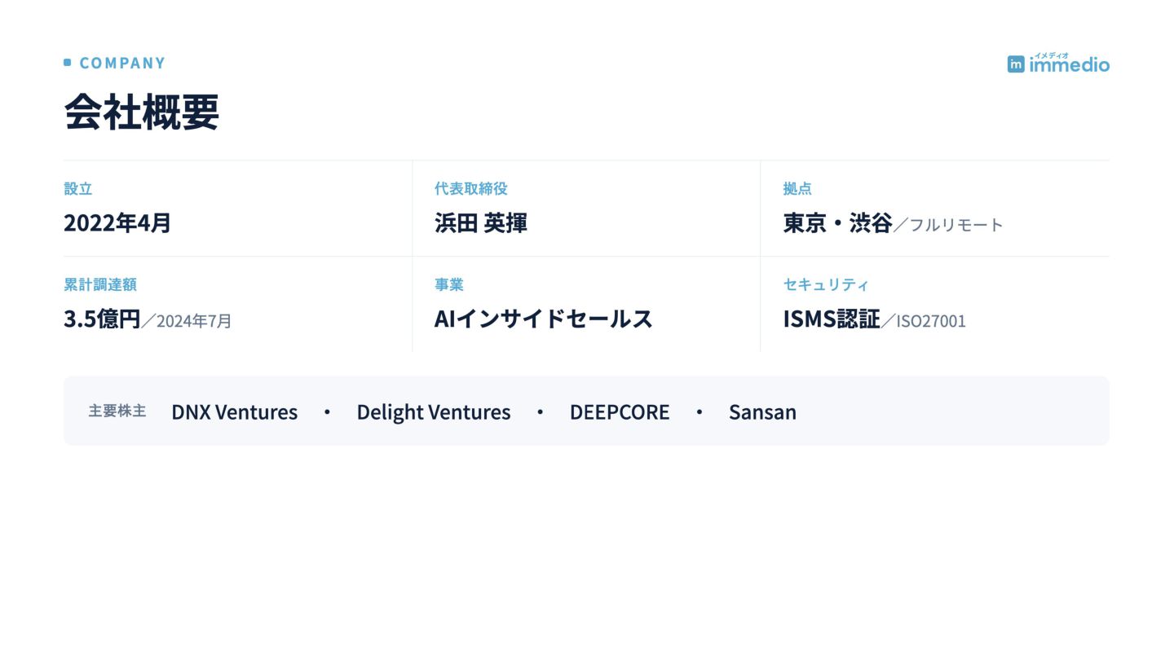Click the 会社概要 heading
This screenshot has height=660, width=1174.
[x=142, y=112]
